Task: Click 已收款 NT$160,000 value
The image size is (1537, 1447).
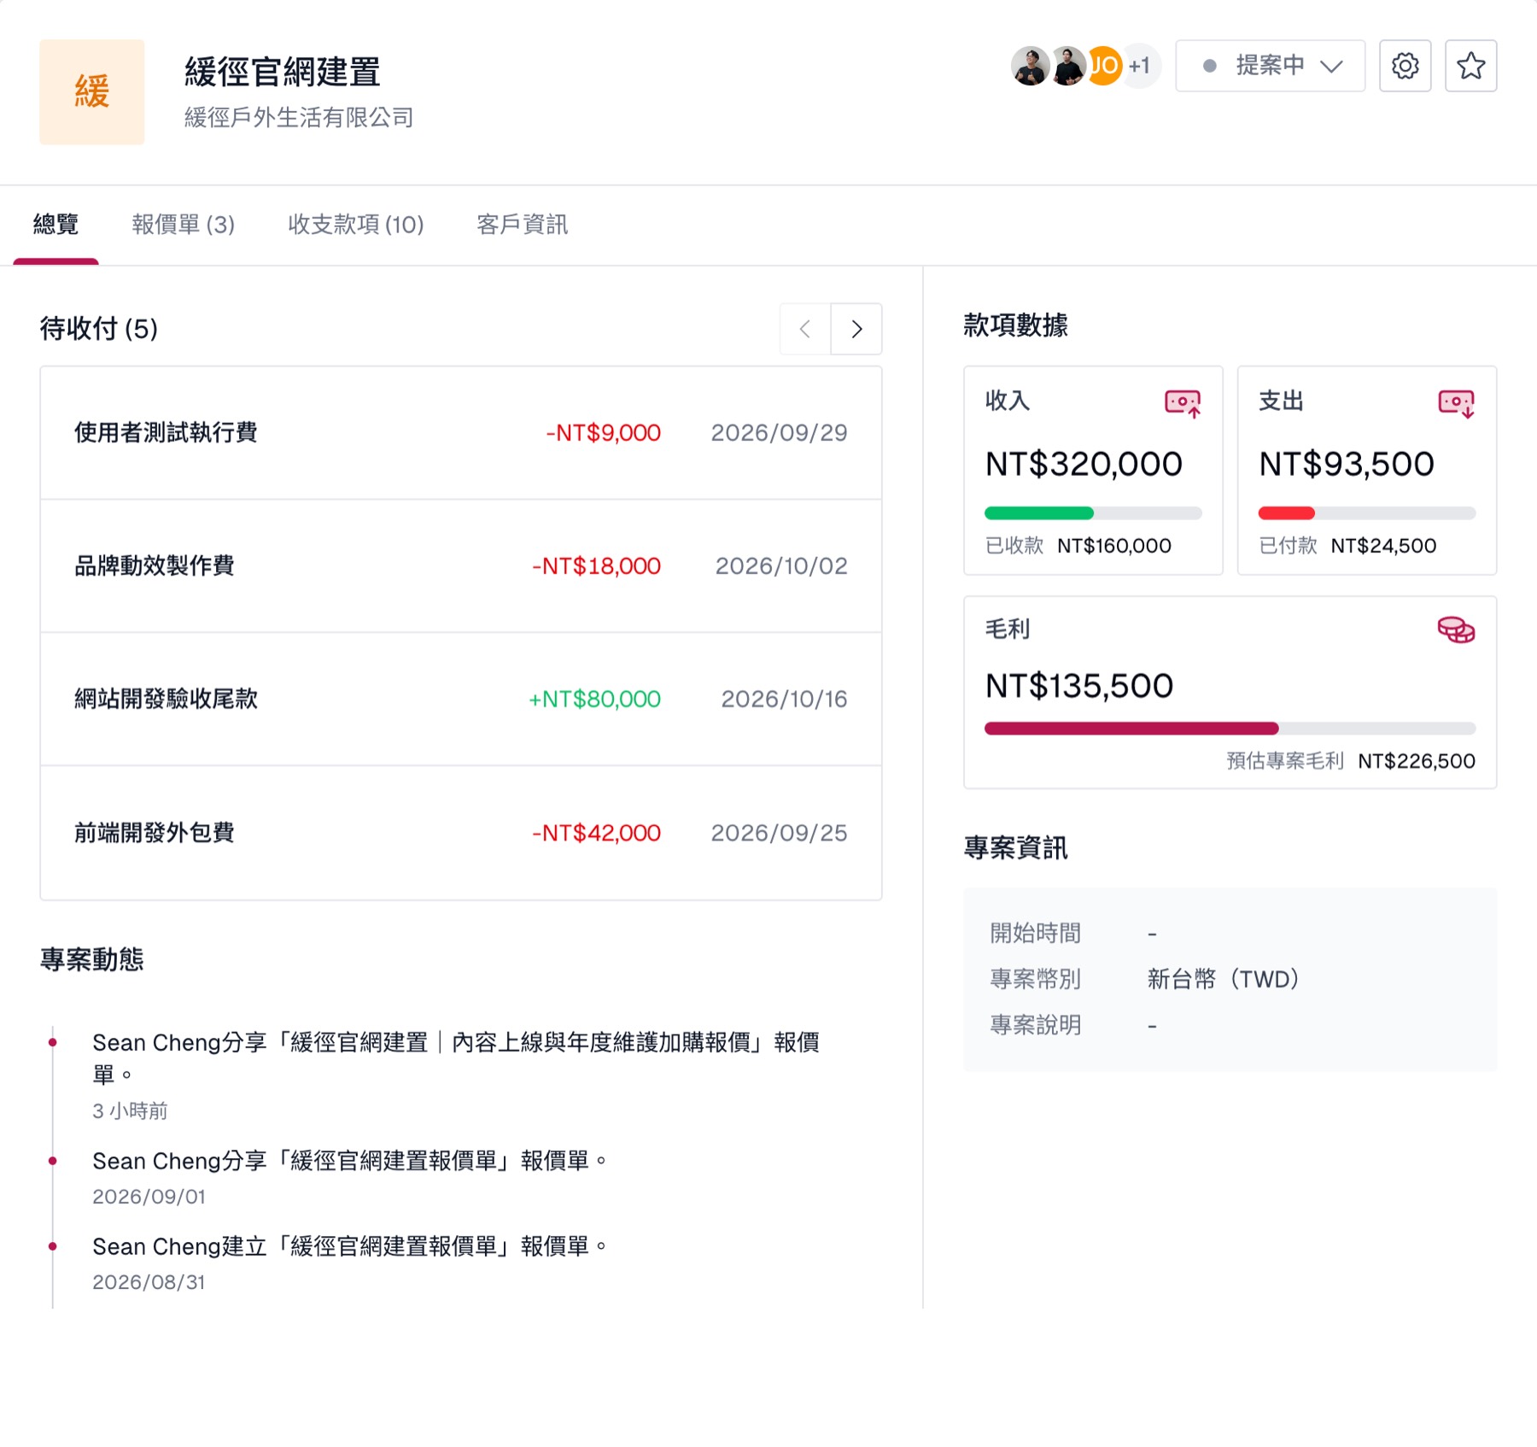Action: [1114, 546]
